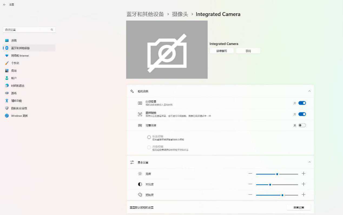Decrease 亮度 with the minus button
The height and width of the screenshot is (215, 343).
click(250, 174)
